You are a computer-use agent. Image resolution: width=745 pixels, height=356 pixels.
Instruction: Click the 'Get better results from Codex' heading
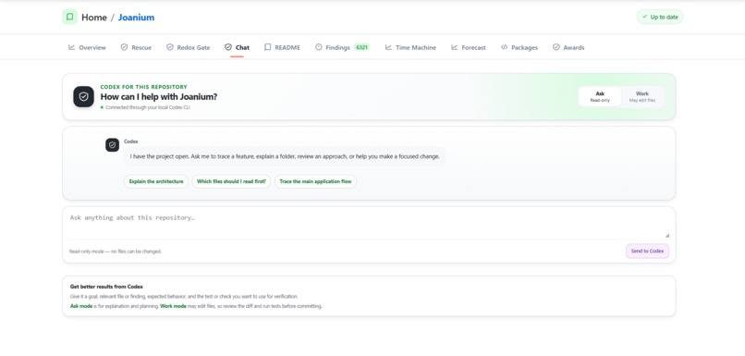(106, 287)
